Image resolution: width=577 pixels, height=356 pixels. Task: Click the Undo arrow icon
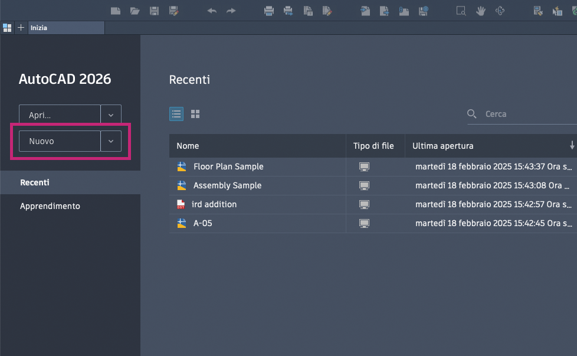[x=212, y=11]
